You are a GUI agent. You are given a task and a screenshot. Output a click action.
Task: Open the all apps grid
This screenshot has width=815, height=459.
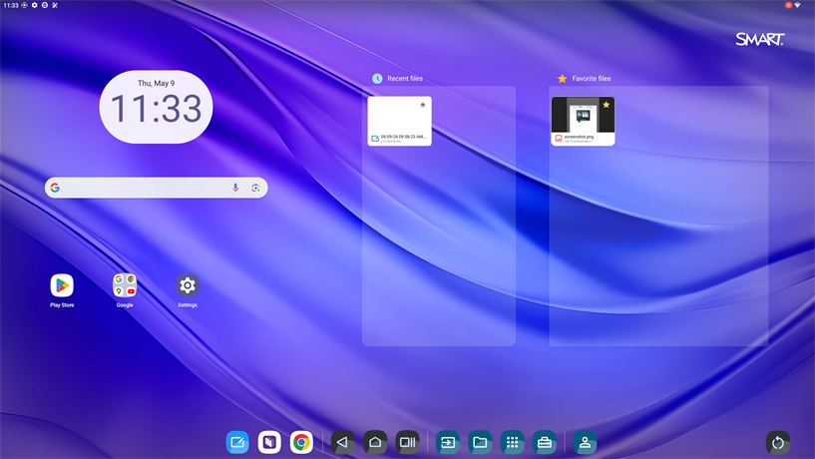(x=513, y=442)
